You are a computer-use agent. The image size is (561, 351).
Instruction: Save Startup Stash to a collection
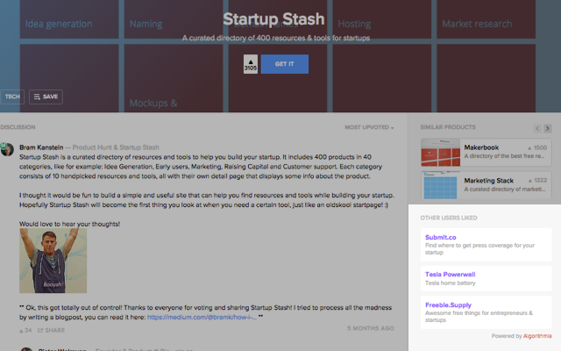coord(46,97)
